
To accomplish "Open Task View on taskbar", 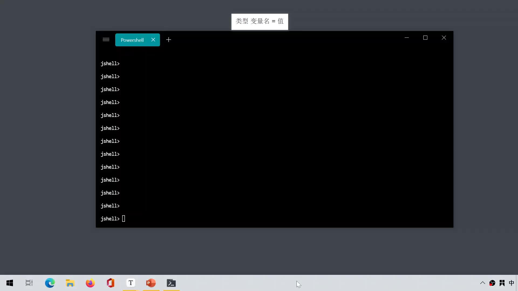I will (29, 283).
